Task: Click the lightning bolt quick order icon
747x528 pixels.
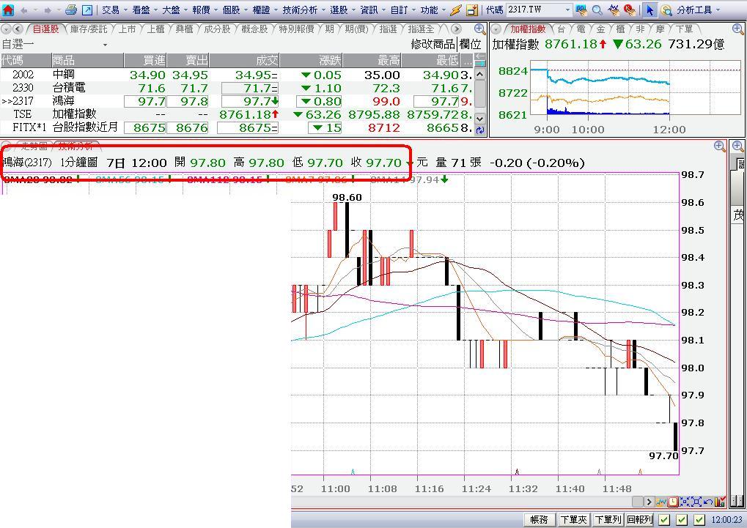Action: point(456,10)
